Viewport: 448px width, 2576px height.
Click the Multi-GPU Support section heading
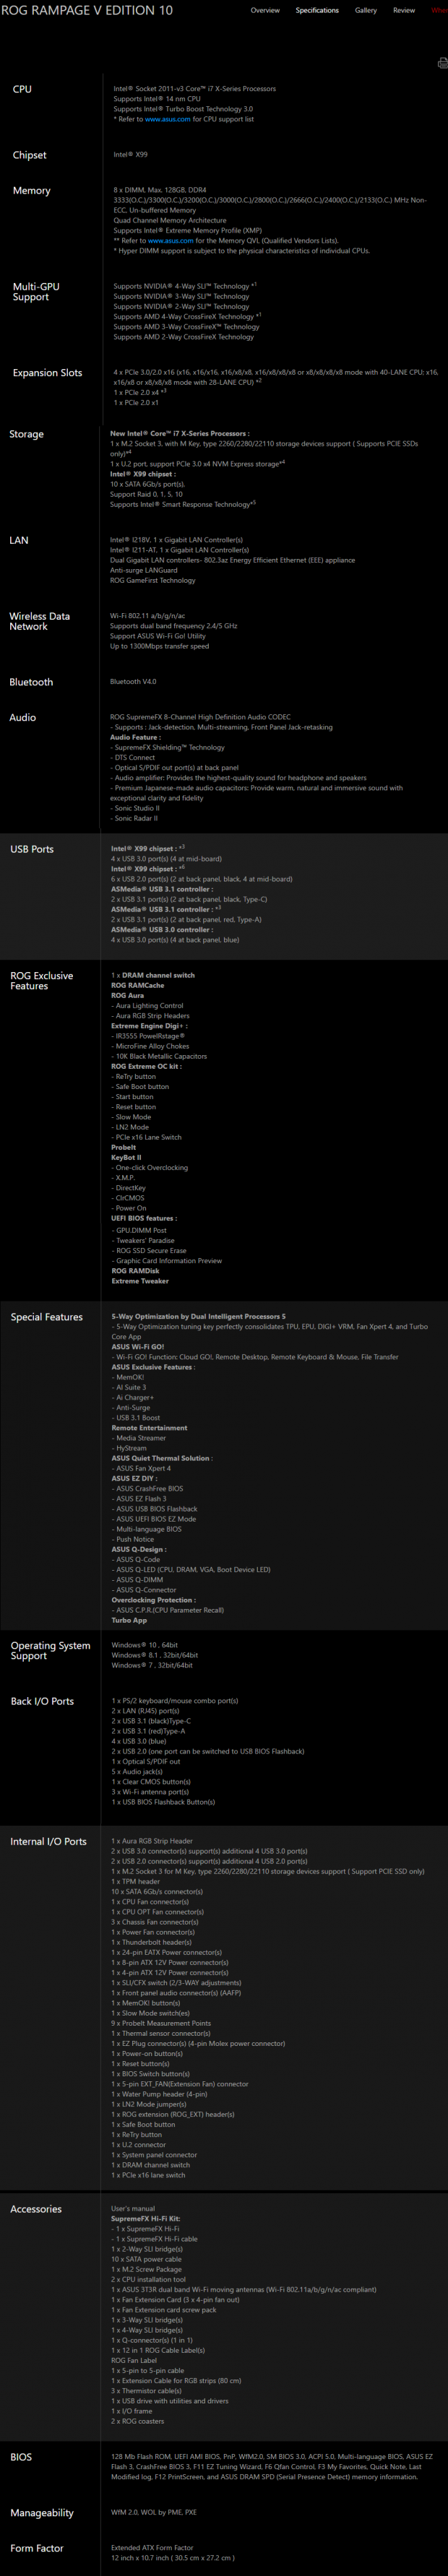36,291
